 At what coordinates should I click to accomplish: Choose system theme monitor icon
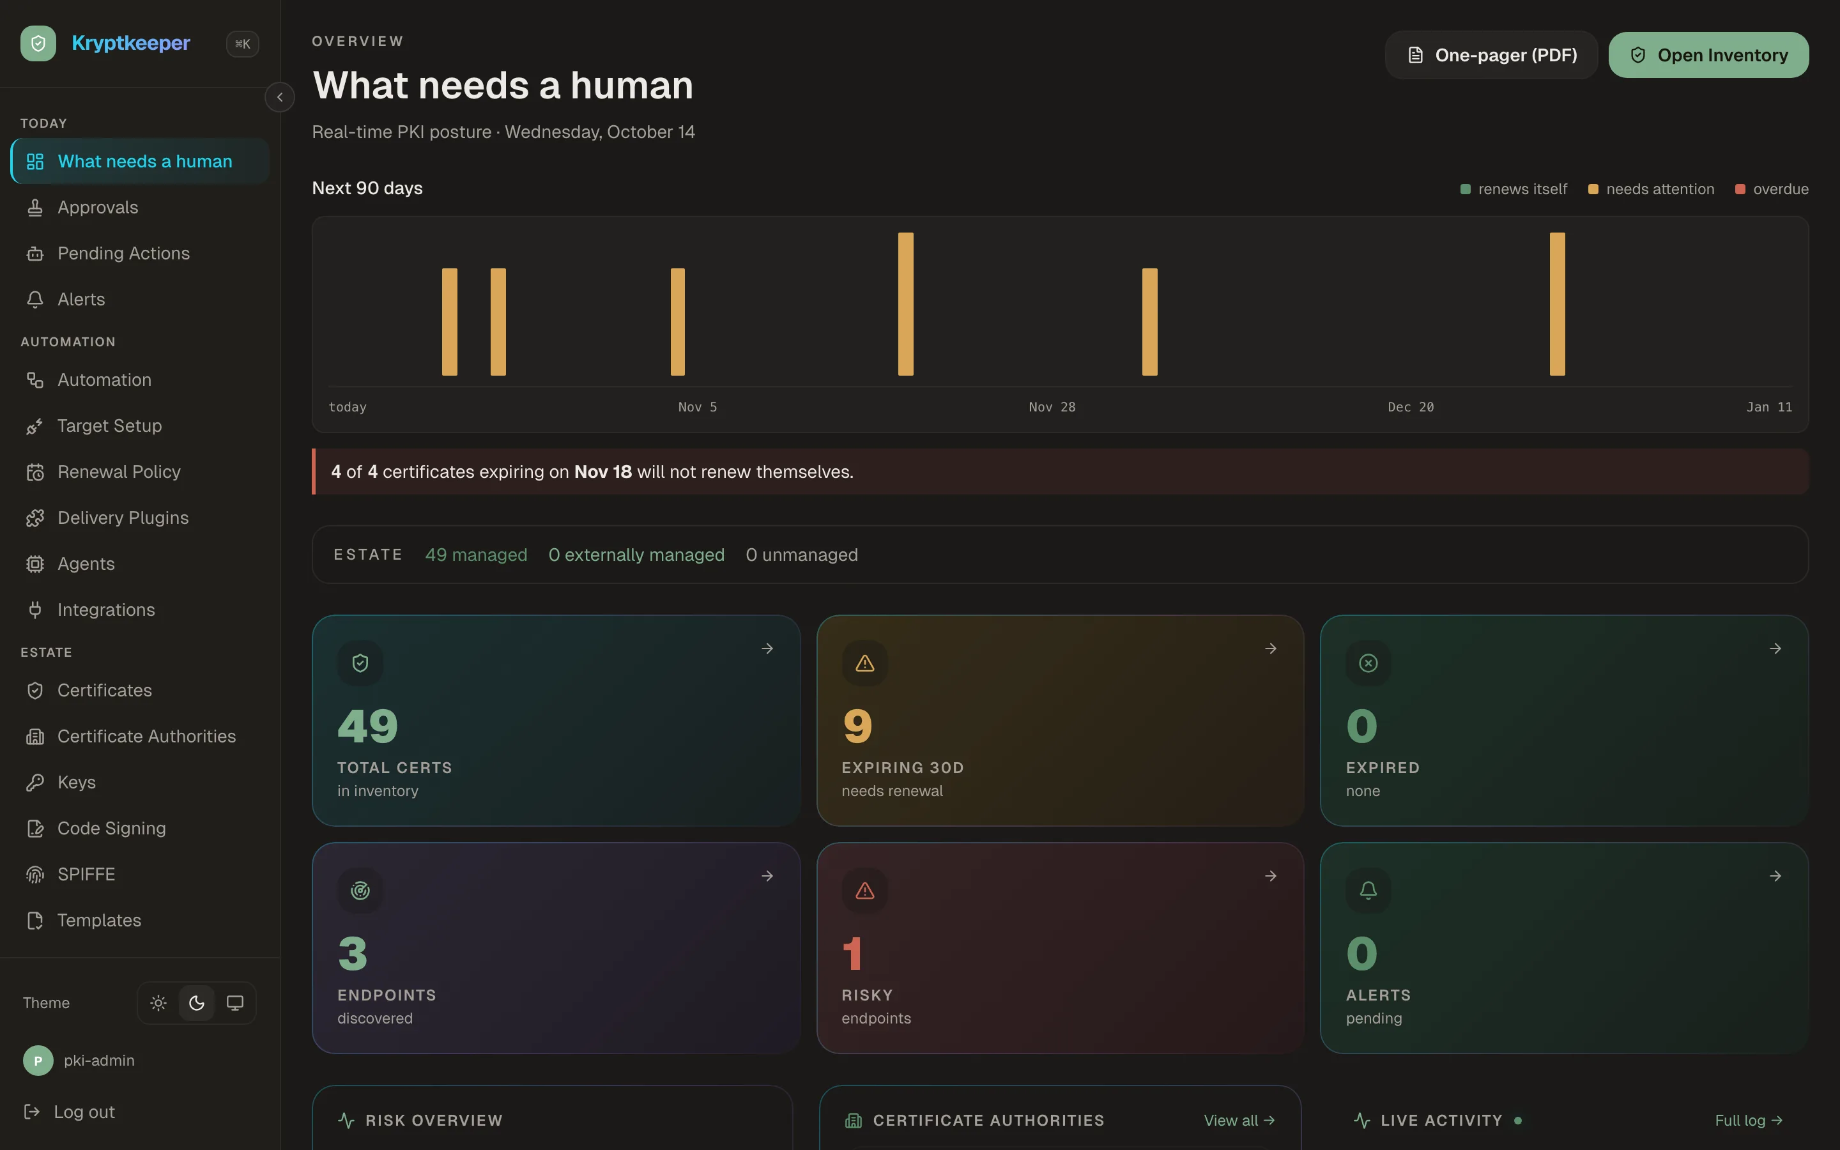pyautogui.click(x=235, y=1003)
